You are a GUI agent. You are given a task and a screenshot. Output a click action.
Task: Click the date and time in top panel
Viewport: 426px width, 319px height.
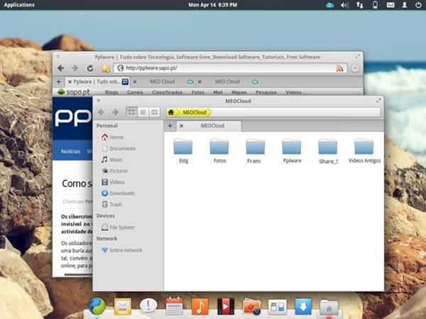pyautogui.click(x=213, y=5)
